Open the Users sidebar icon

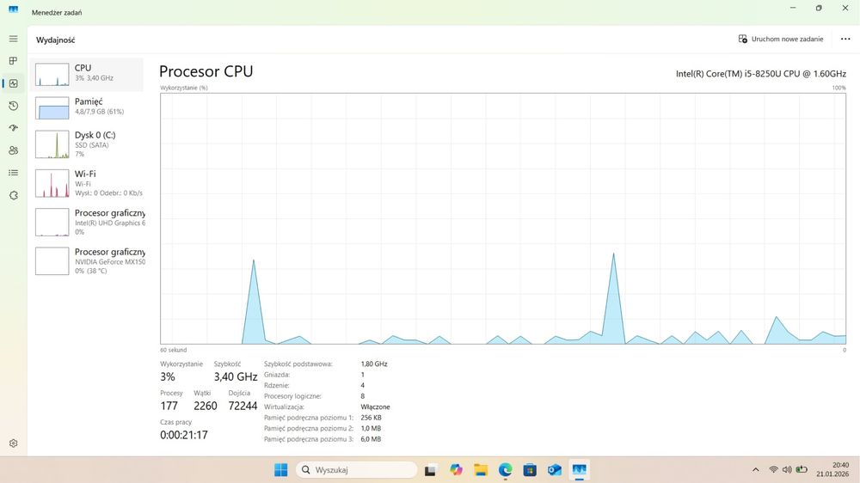tap(13, 150)
